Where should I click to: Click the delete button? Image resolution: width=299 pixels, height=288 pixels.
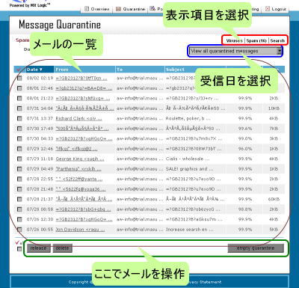point(62,248)
